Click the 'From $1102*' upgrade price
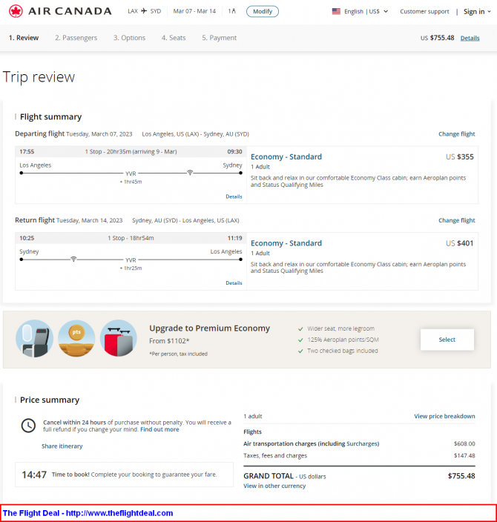Screen dimensions: 497x522 point(169,341)
